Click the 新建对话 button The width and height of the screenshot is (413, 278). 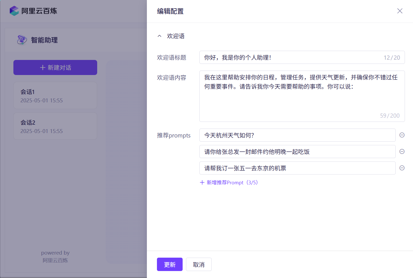(x=55, y=67)
